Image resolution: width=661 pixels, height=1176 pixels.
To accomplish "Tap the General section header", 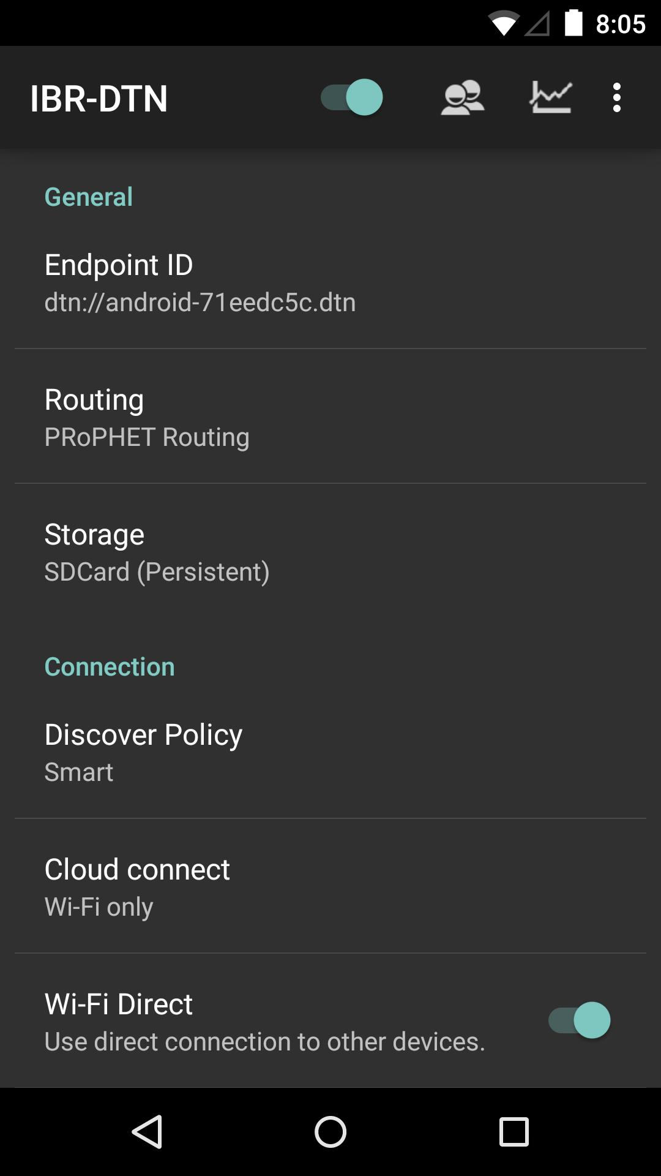I will (x=89, y=197).
